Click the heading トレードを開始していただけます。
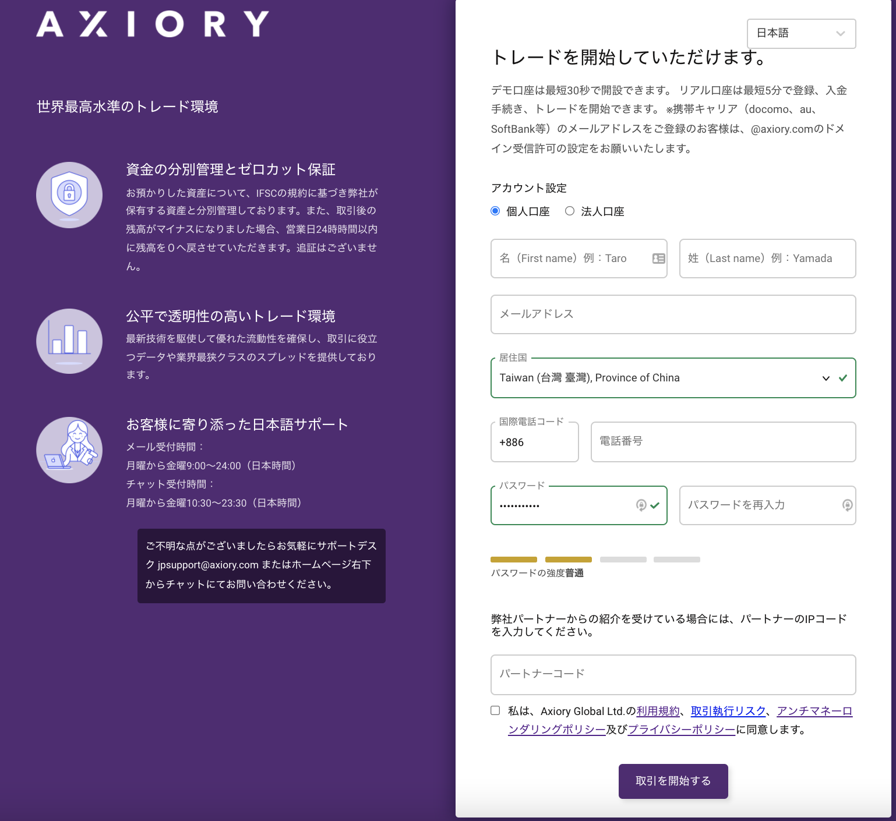The width and height of the screenshot is (896, 821). (629, 57)
